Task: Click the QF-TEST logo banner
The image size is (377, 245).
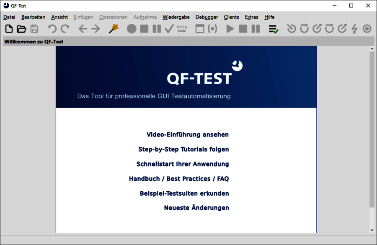Action: click(x=186, y=77)
